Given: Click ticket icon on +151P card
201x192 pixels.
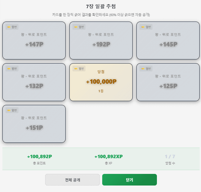Looking at the screenshot, I should [9, 110].
